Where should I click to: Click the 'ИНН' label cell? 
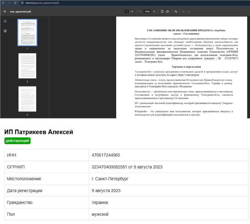tap(47, 155)
